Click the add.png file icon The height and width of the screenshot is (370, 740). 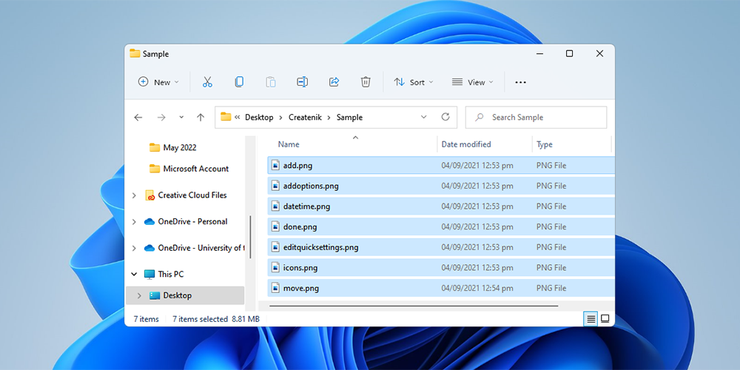coord(275,165)
